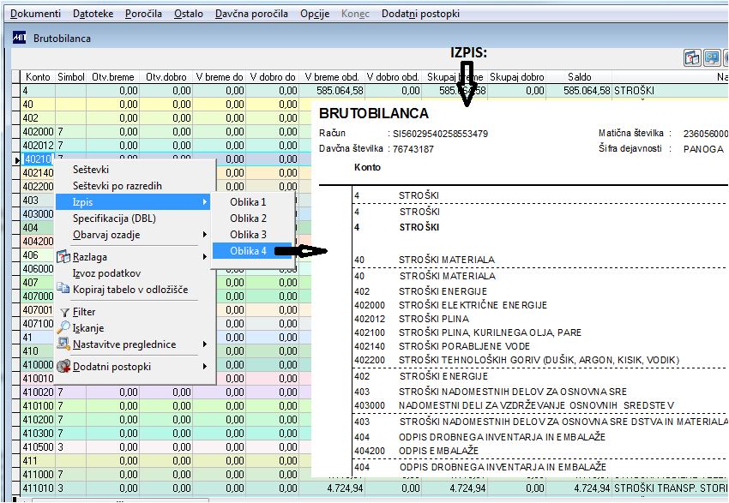
Task: Click the Kopiraj tabelo copy icon
Action: [63, 289]
